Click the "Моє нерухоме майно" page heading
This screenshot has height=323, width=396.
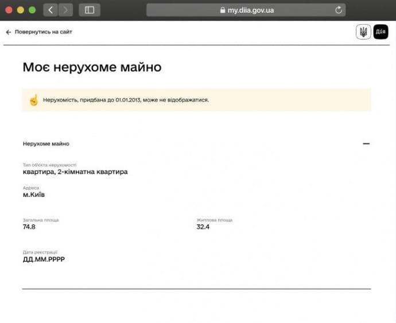tap(92, 67)
